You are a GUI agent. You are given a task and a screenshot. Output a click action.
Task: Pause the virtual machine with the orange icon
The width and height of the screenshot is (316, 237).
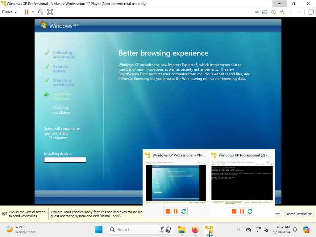click(27, 12)
